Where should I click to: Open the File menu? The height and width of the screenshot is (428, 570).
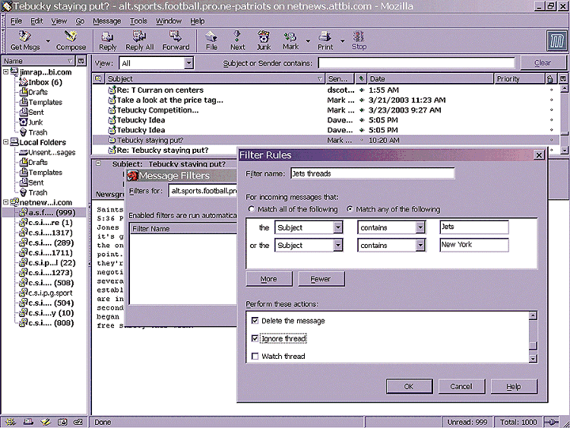click(x=16, y=21)
